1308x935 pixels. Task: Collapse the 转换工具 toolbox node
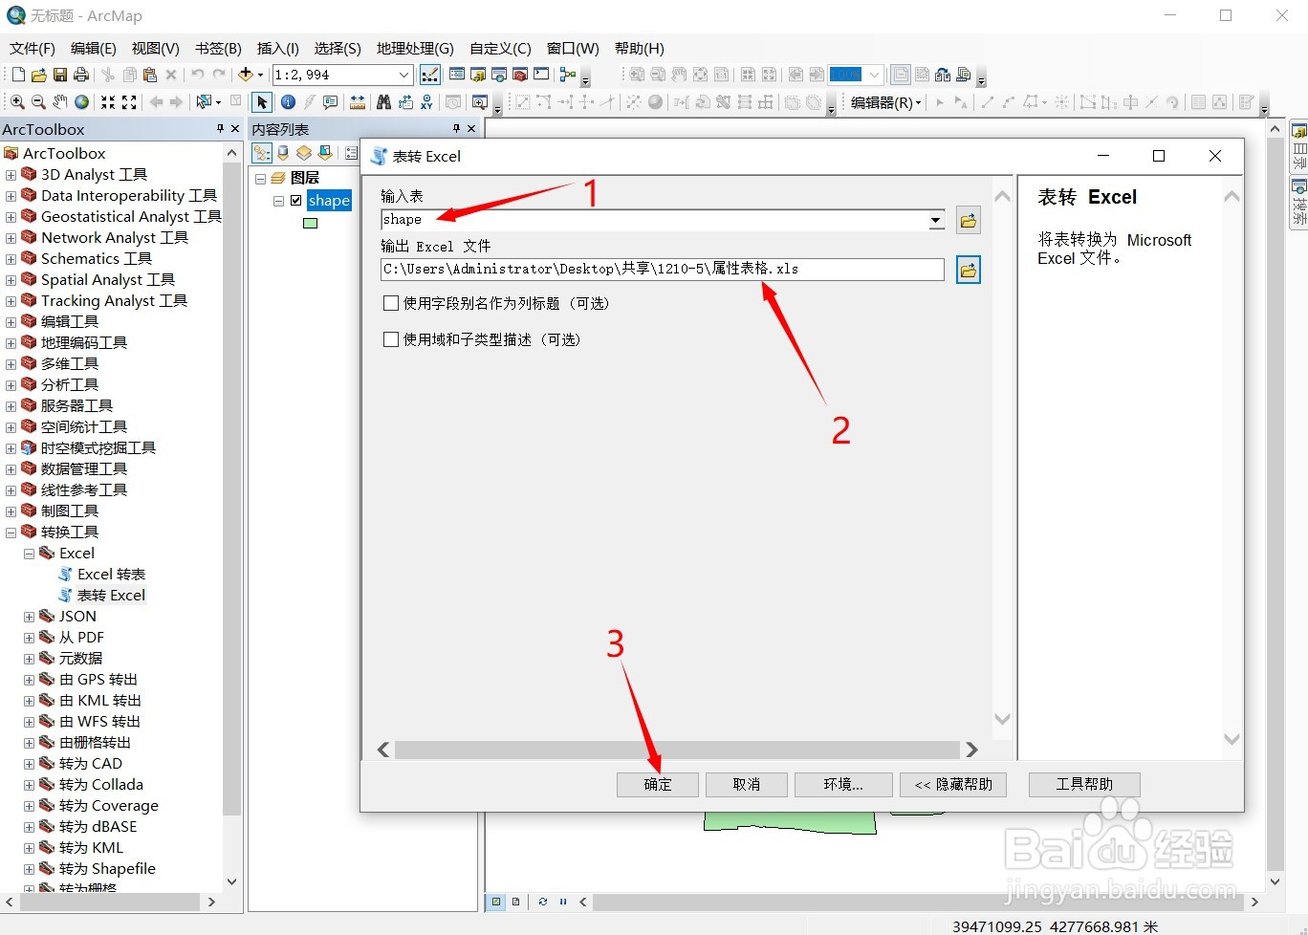click(10, 532)
